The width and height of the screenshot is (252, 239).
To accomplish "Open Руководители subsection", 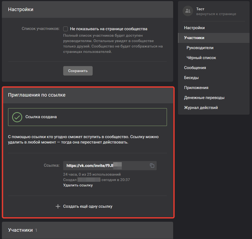I will (200, 48).
